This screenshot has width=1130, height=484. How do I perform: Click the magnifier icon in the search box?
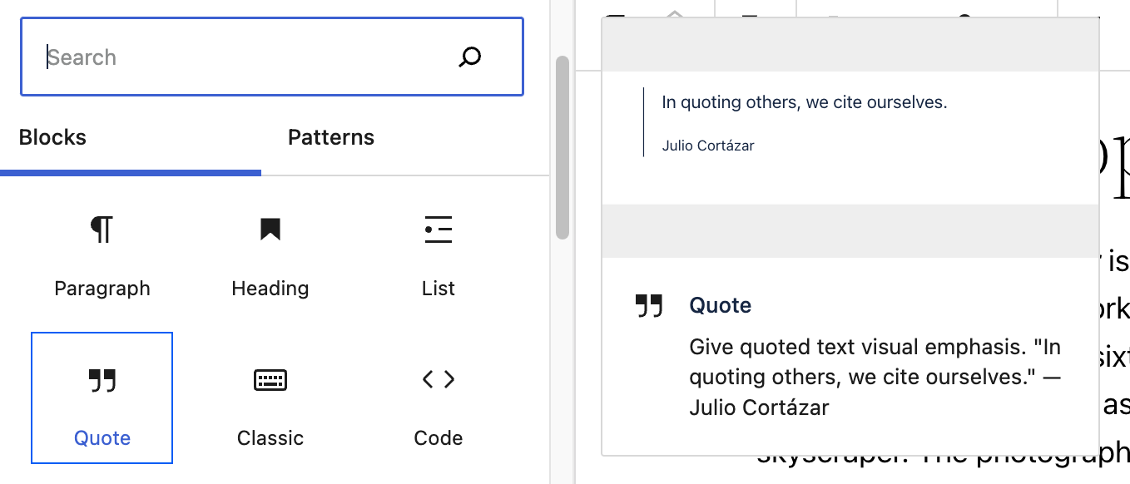click(470, 57)
